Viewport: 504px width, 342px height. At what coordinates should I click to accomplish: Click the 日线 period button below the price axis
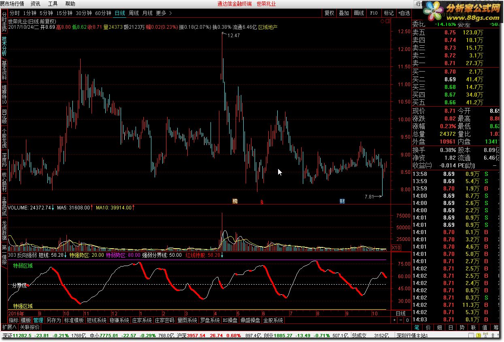click(401, 313)
